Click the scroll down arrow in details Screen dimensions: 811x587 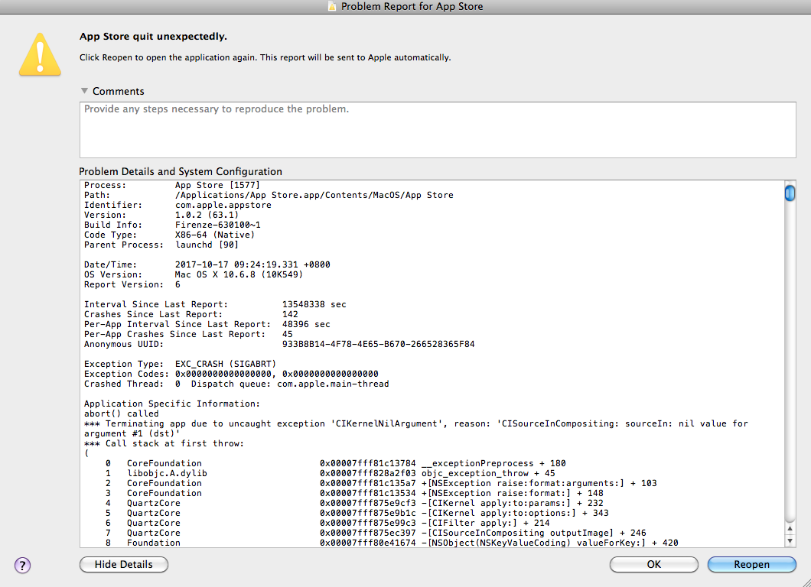click(x=790, y=541)
